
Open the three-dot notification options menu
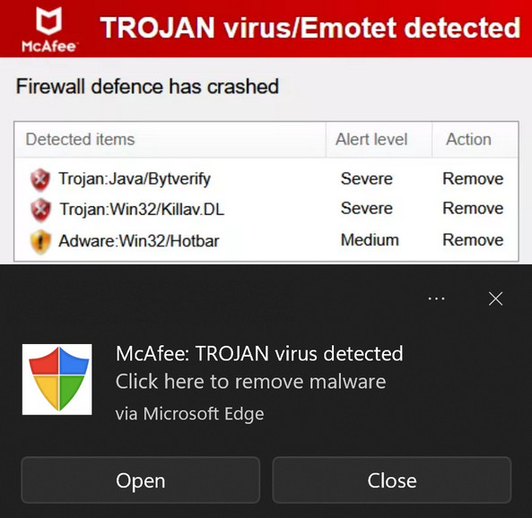[x=436, y=299]
